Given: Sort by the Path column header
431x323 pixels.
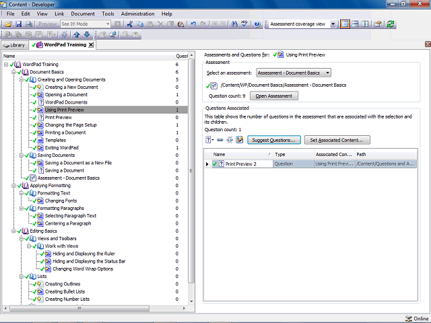Looking at the screenshot, I should tap(386, 154).
